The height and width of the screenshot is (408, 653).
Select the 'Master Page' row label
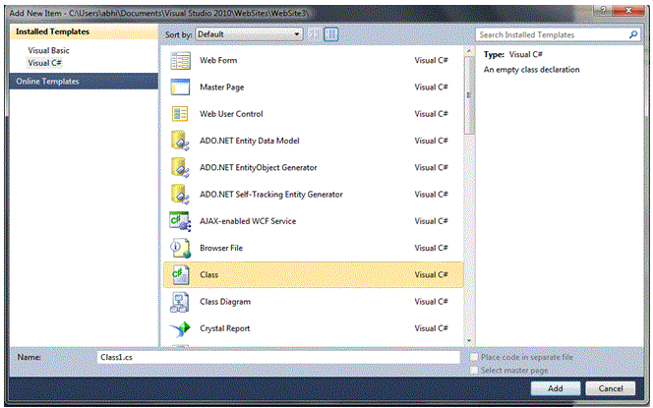coord(222,87)
